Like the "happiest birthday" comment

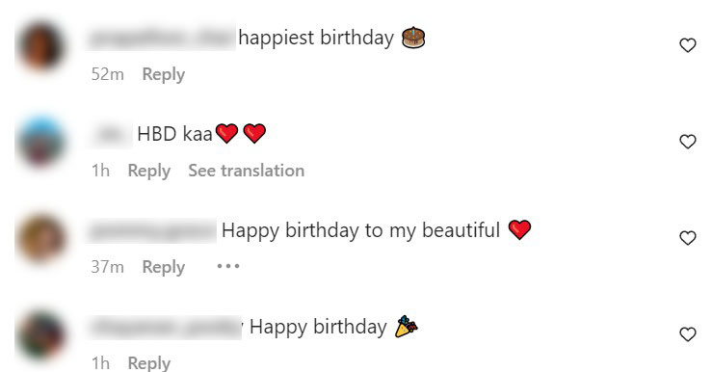[688, 45]
